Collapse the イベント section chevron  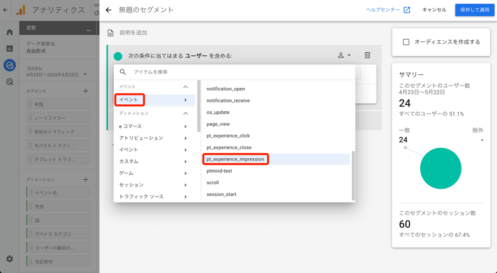tap(186, 87)
